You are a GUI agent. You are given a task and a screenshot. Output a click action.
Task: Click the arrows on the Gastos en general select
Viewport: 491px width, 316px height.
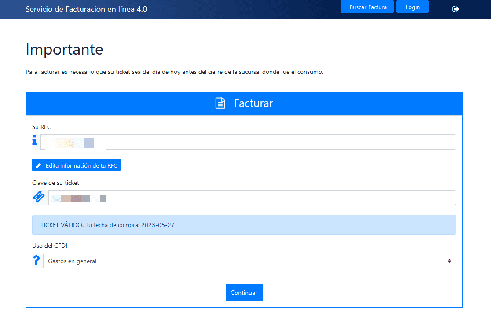tap(449, 261)
